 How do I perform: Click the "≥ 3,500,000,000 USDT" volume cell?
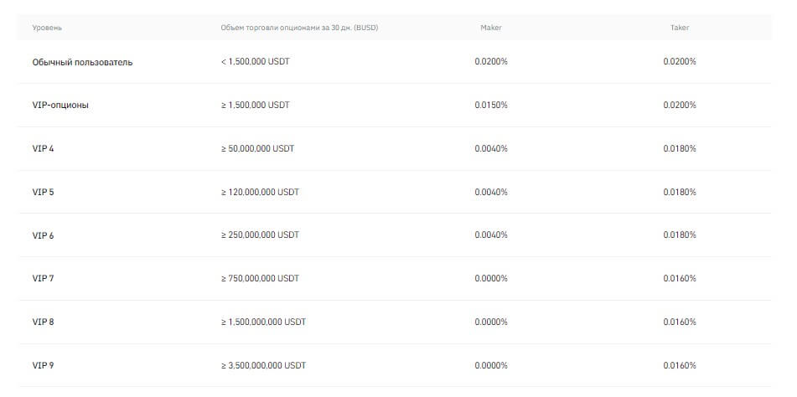[263, 365]
